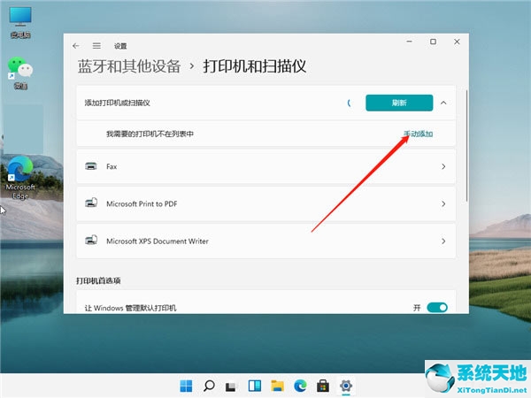Collapse the add printer or scanner section
The width and height of the screenshot is (531, 398).
pos(443,103)
